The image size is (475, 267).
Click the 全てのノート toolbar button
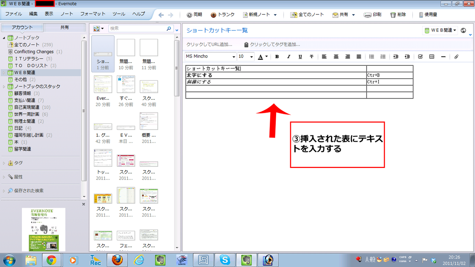click(307, 15)
